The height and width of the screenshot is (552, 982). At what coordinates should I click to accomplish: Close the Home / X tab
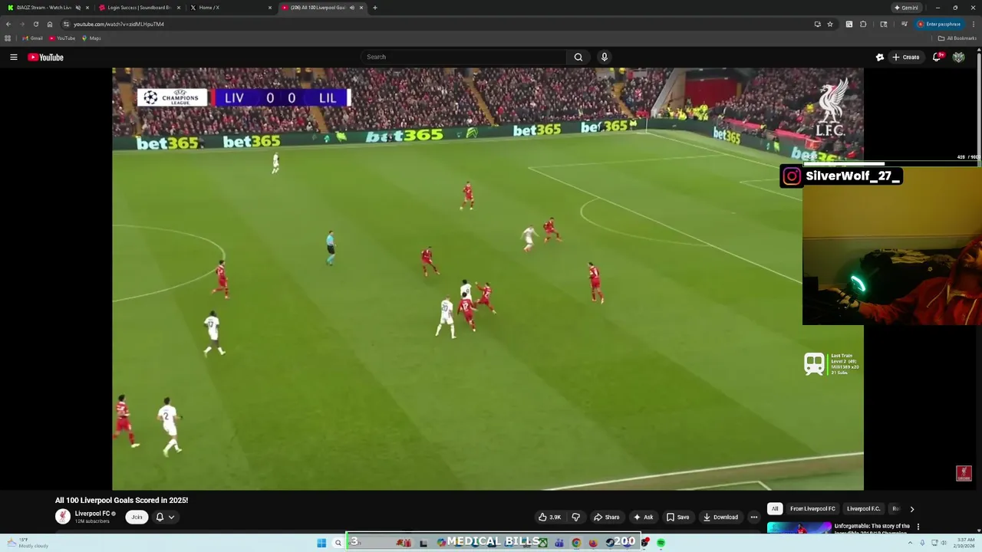coord(270,8)
